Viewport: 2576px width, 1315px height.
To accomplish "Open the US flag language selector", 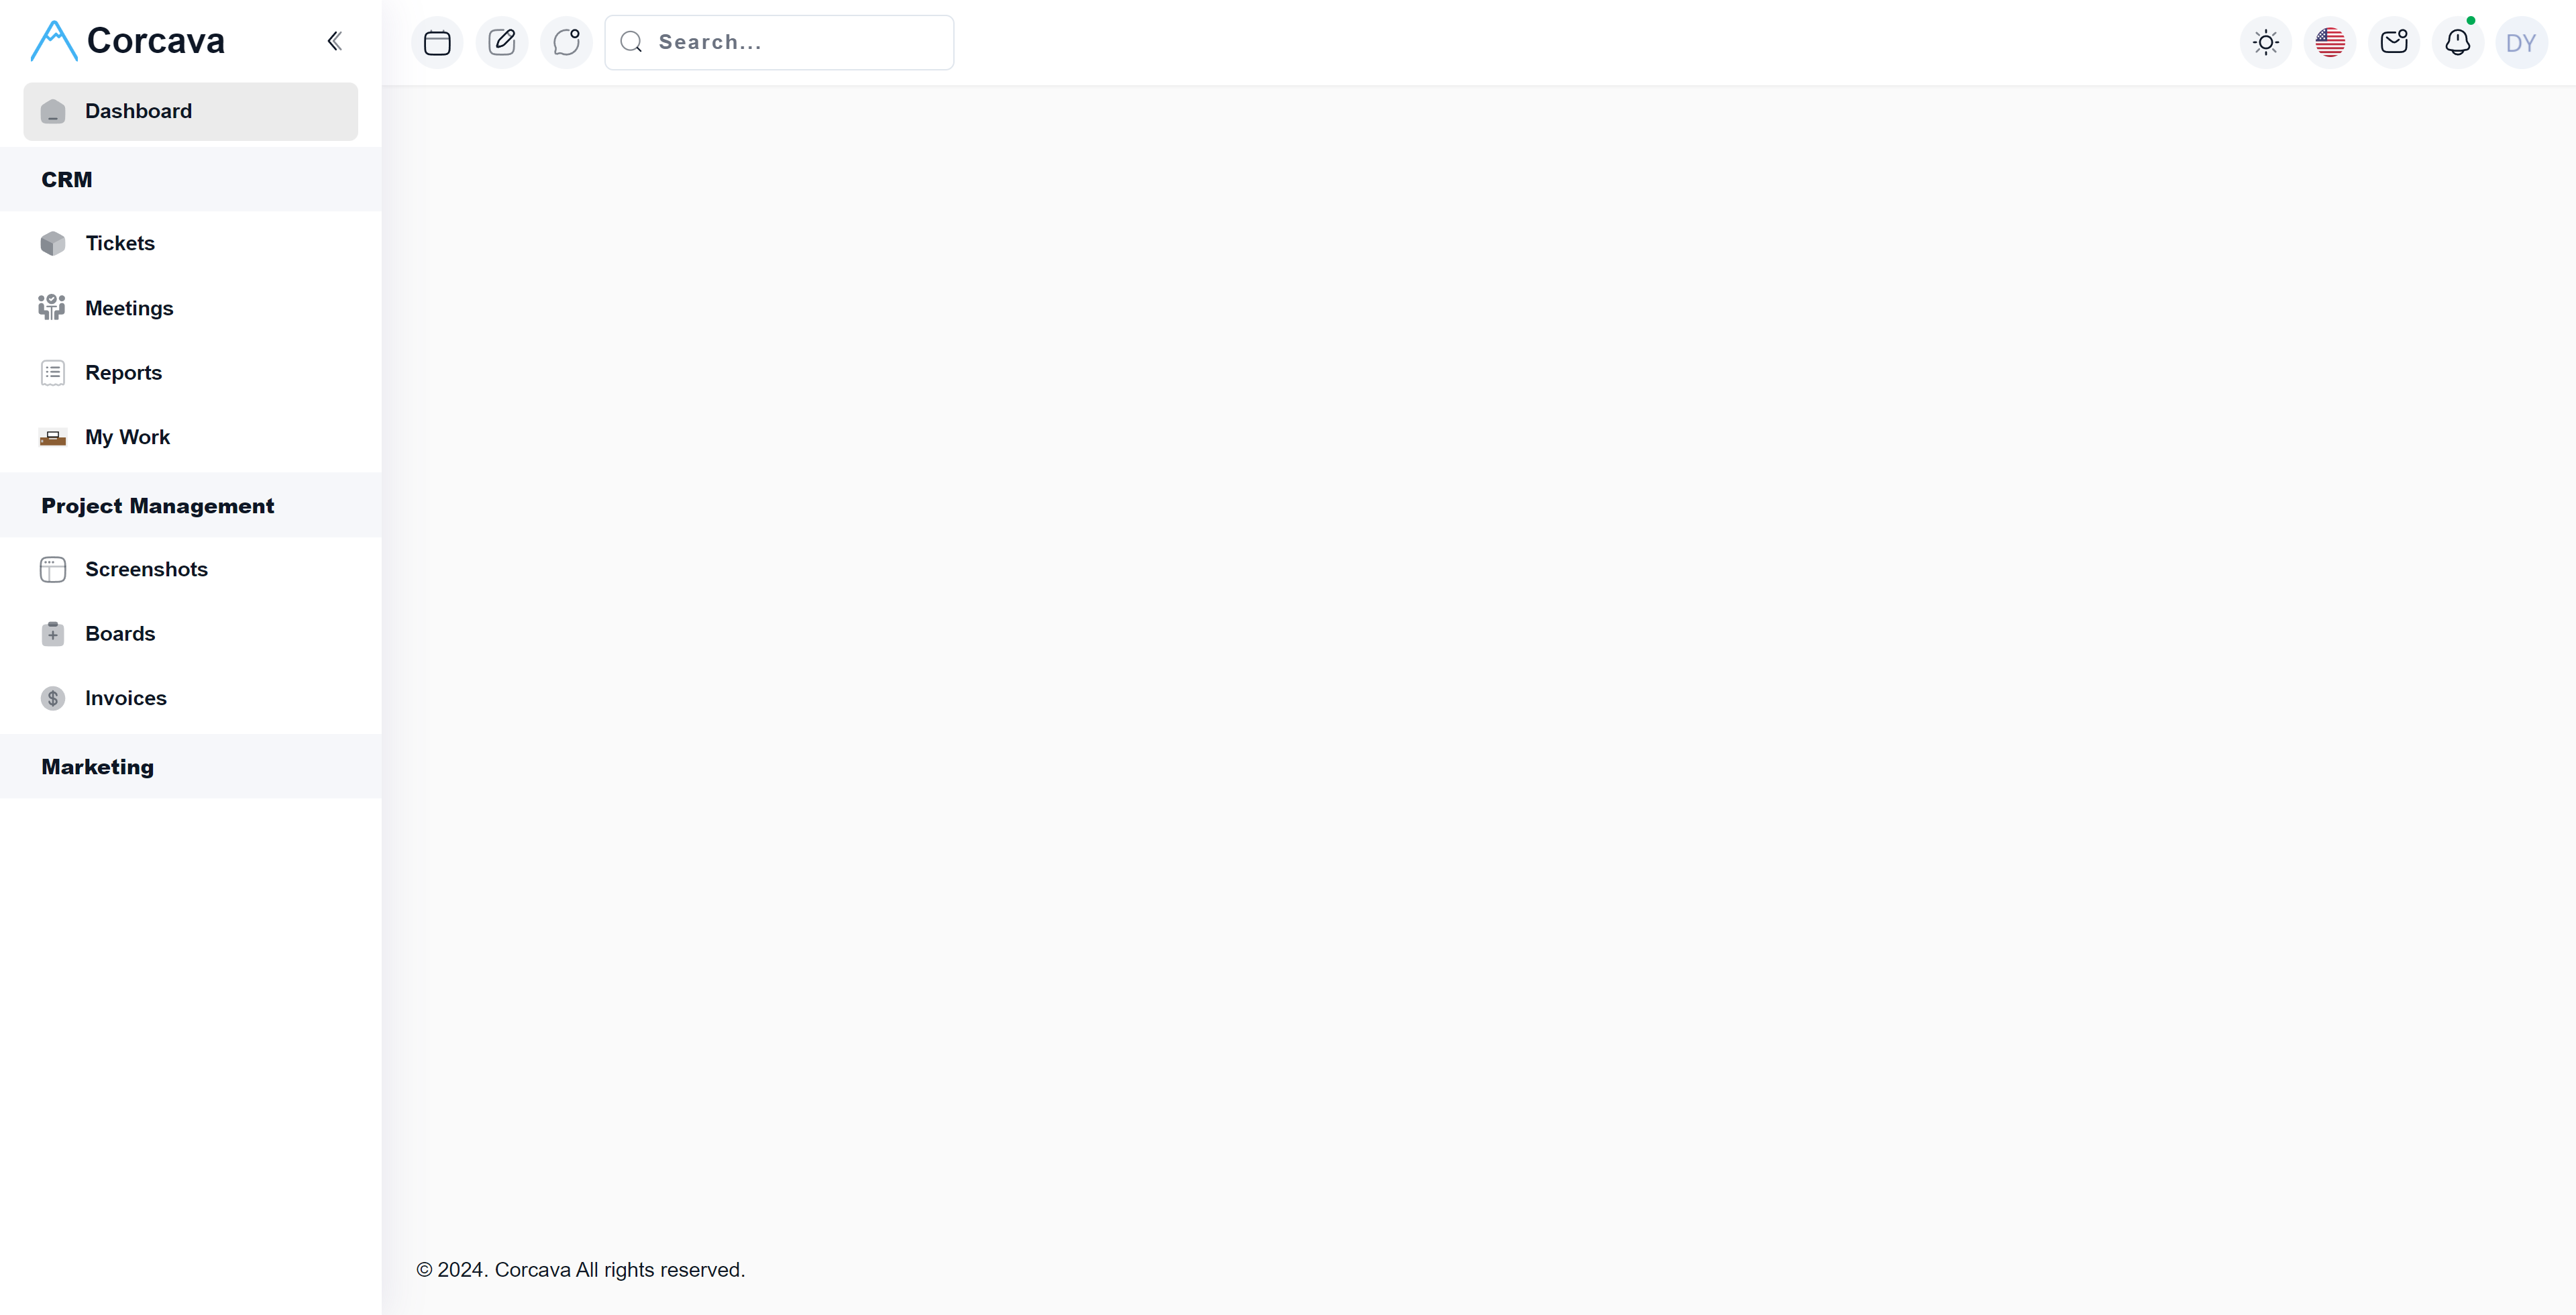I will point(2330,43).
